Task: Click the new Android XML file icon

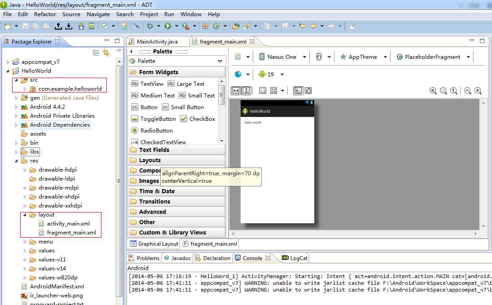Action: [125, 27]
